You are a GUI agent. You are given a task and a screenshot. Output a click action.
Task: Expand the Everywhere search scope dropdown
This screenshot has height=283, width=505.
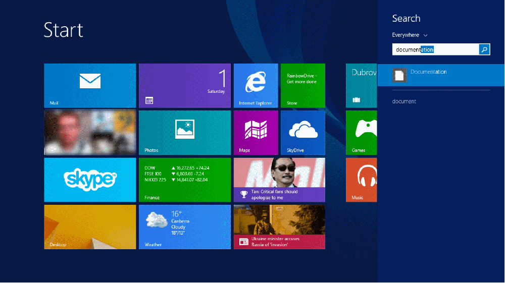(x=410, y=35)
